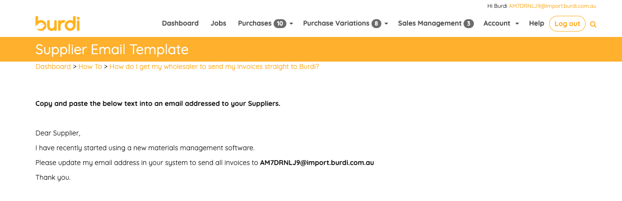
Task: Click the burdi logo
Action: click(x=58, y=24)
